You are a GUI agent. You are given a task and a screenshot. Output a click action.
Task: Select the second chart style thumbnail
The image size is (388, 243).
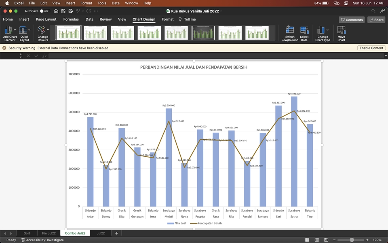[x=95, y=33]
